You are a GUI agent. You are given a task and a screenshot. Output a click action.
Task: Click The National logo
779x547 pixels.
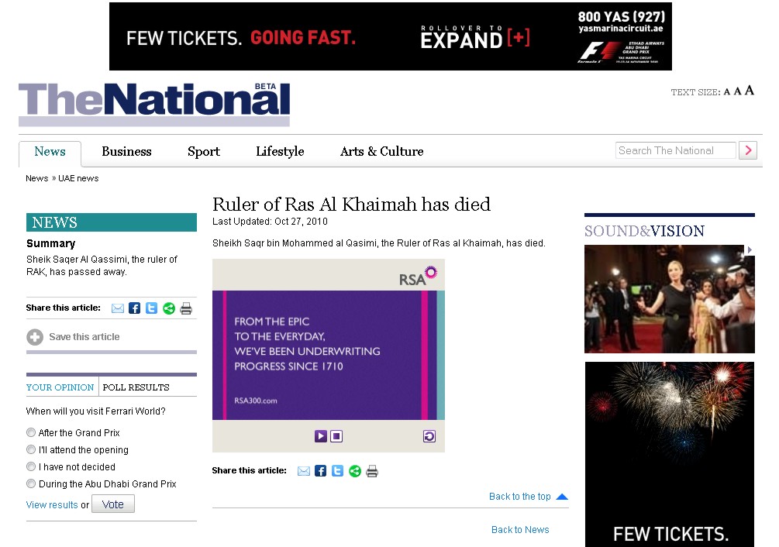(x=154, y=103)
